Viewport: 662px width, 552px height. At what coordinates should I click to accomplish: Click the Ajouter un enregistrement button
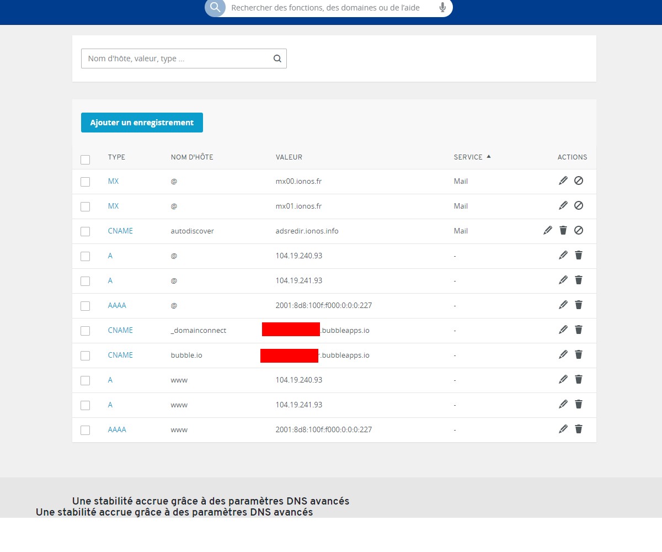(142, 122)
